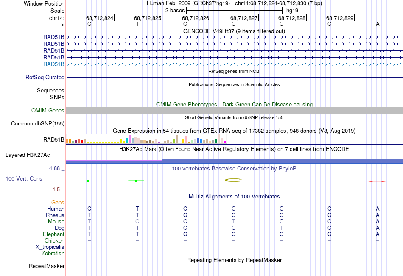Select the Chicken alignment row label
The image size is (403, 276).
54,240
